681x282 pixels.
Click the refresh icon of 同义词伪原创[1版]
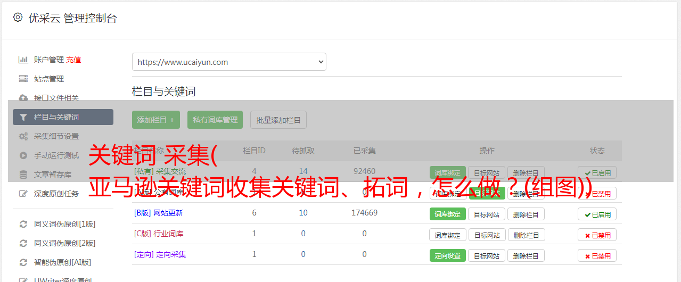pos(23,224)
